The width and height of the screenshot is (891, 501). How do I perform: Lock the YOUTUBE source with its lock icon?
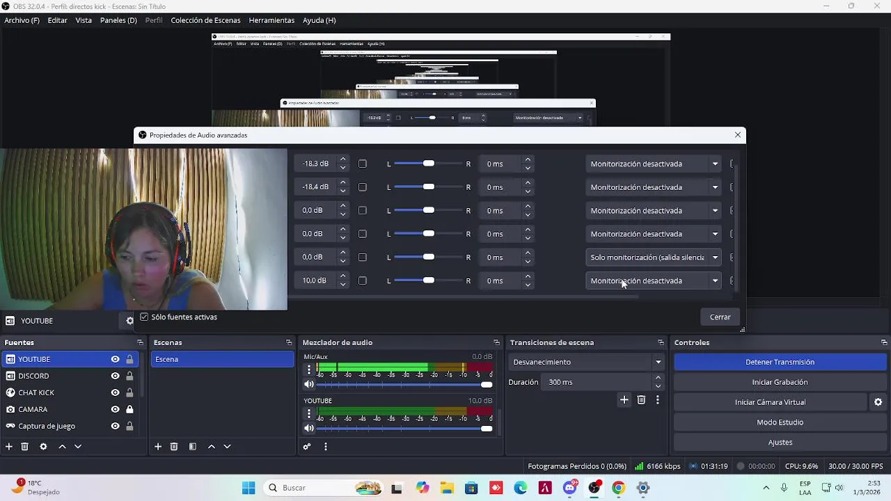point(129,359)
